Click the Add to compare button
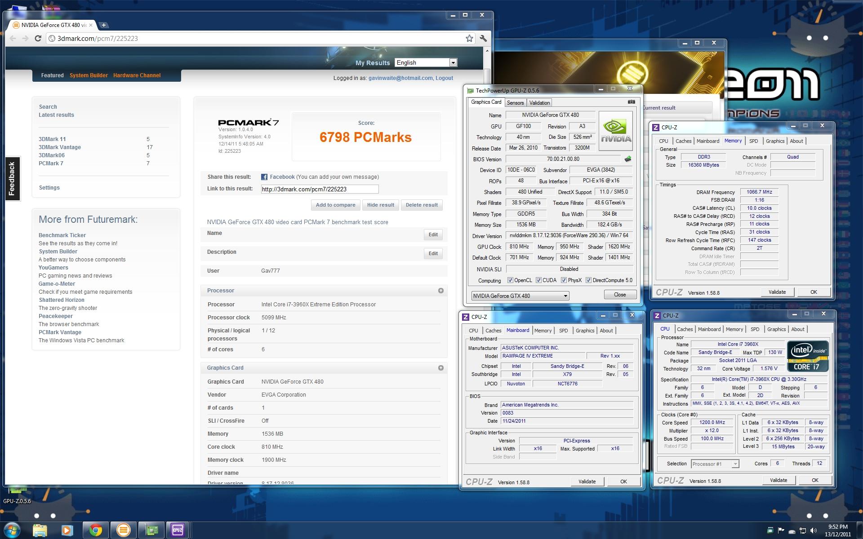 (x=335, y=205)
